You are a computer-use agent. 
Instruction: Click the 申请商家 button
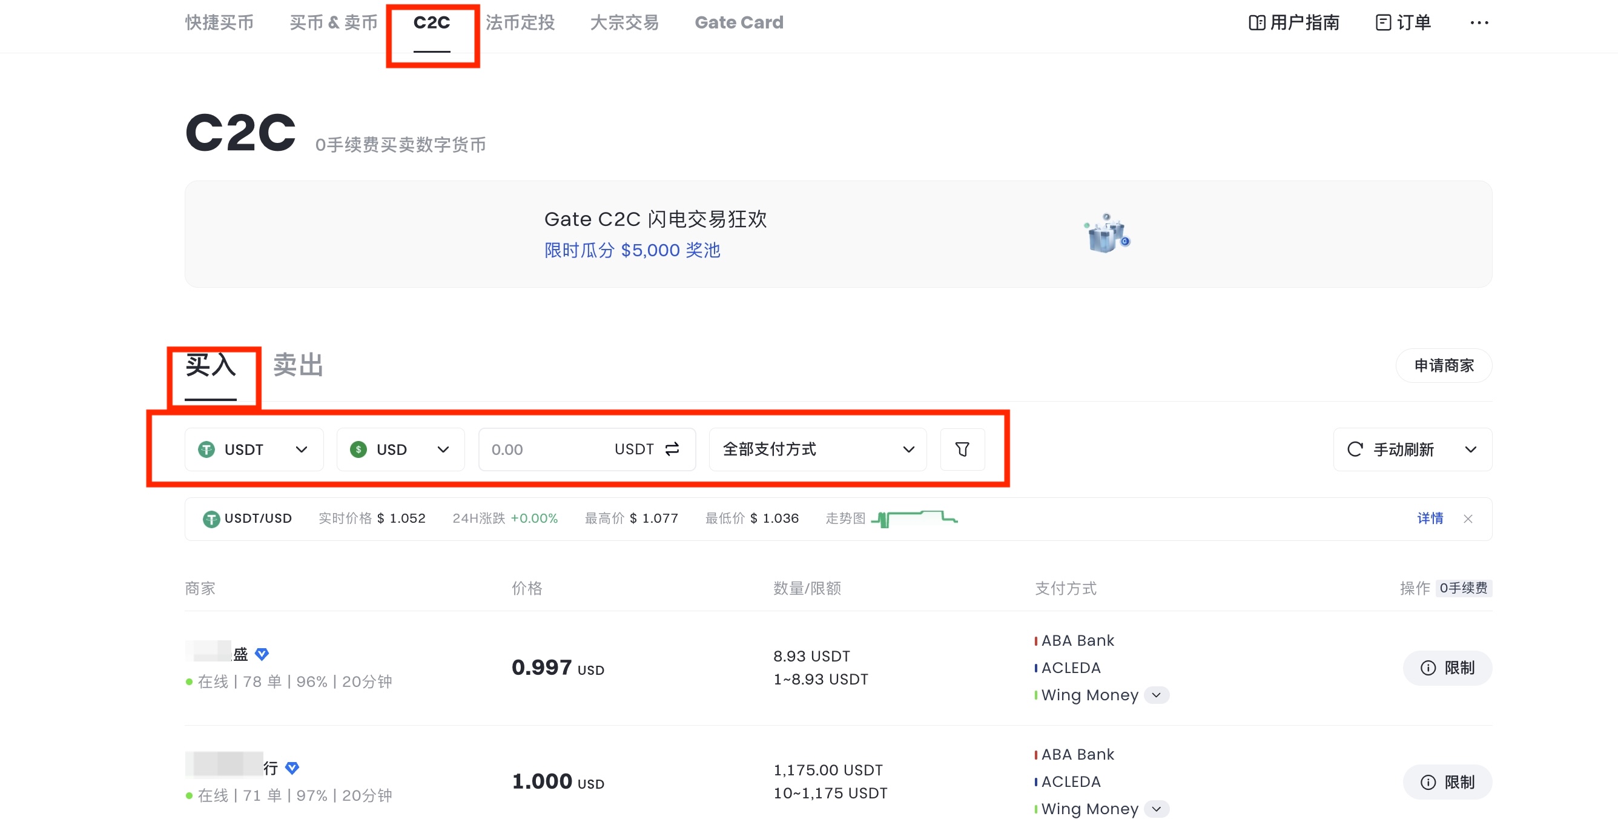(1444, 365)
